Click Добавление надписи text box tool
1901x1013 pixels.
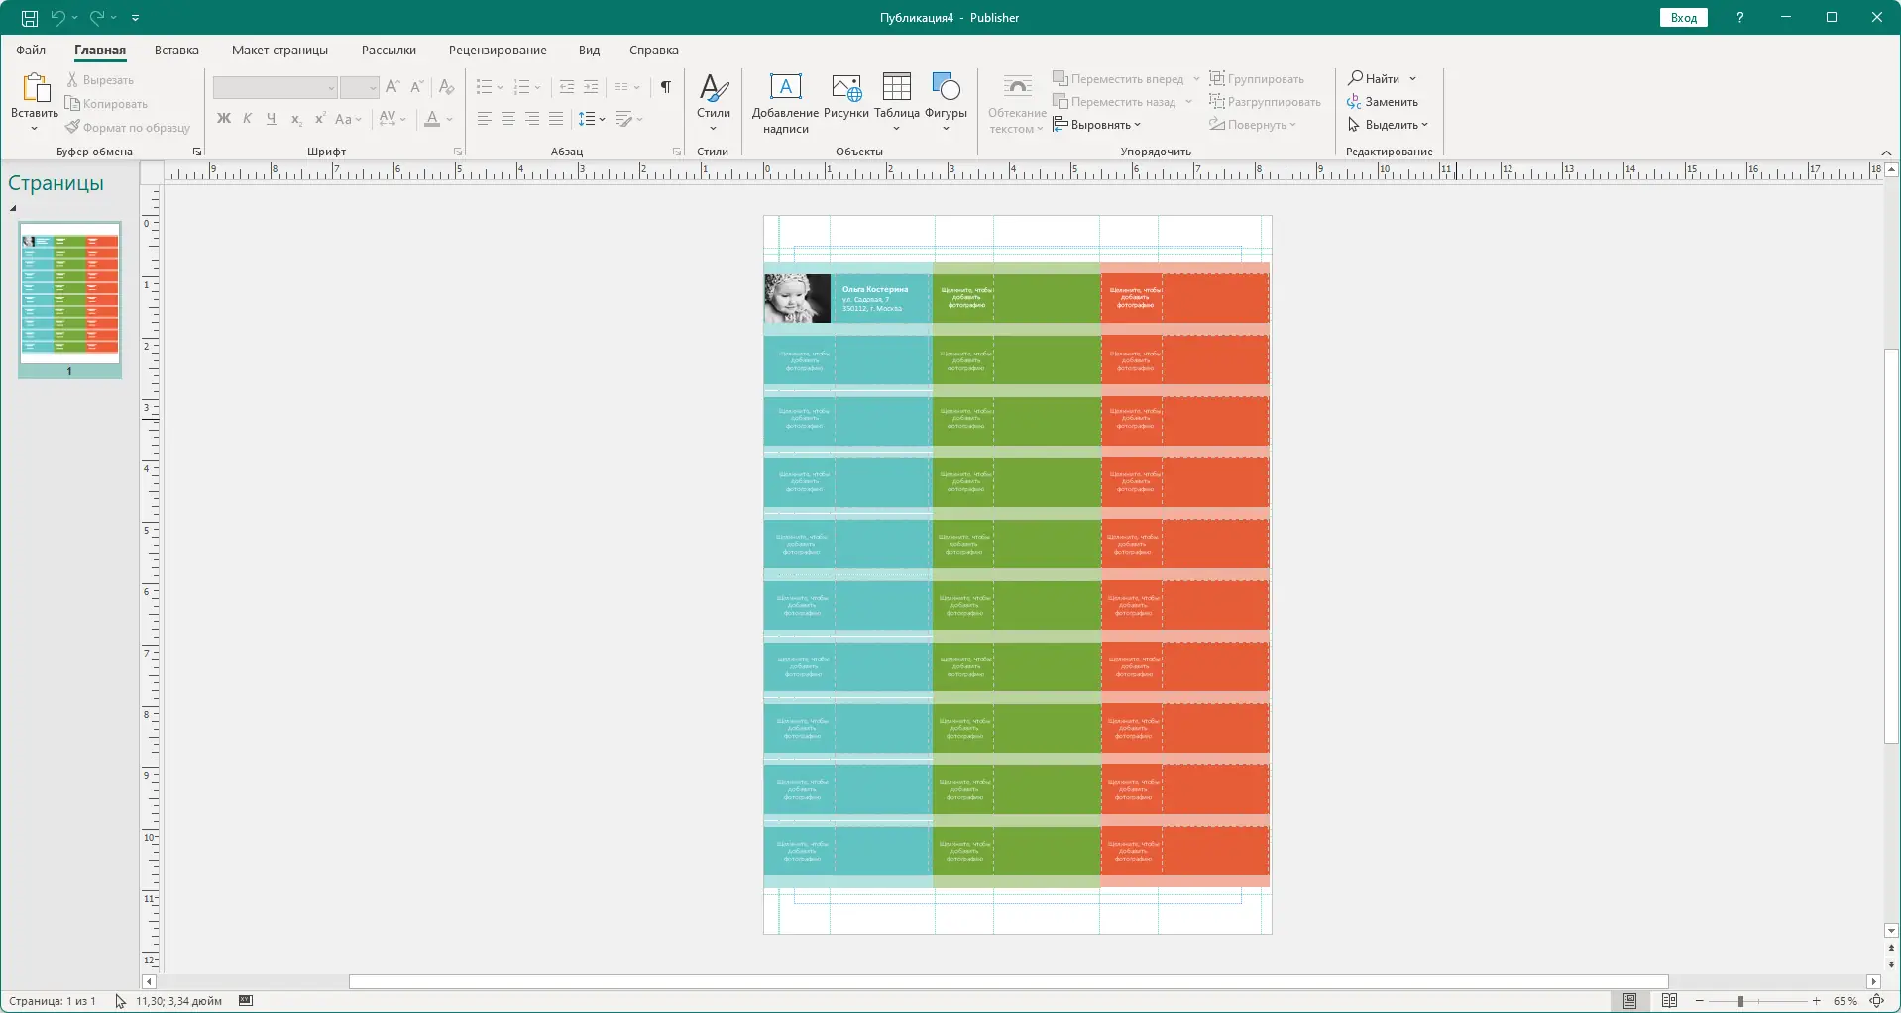[x=786, y=102]
